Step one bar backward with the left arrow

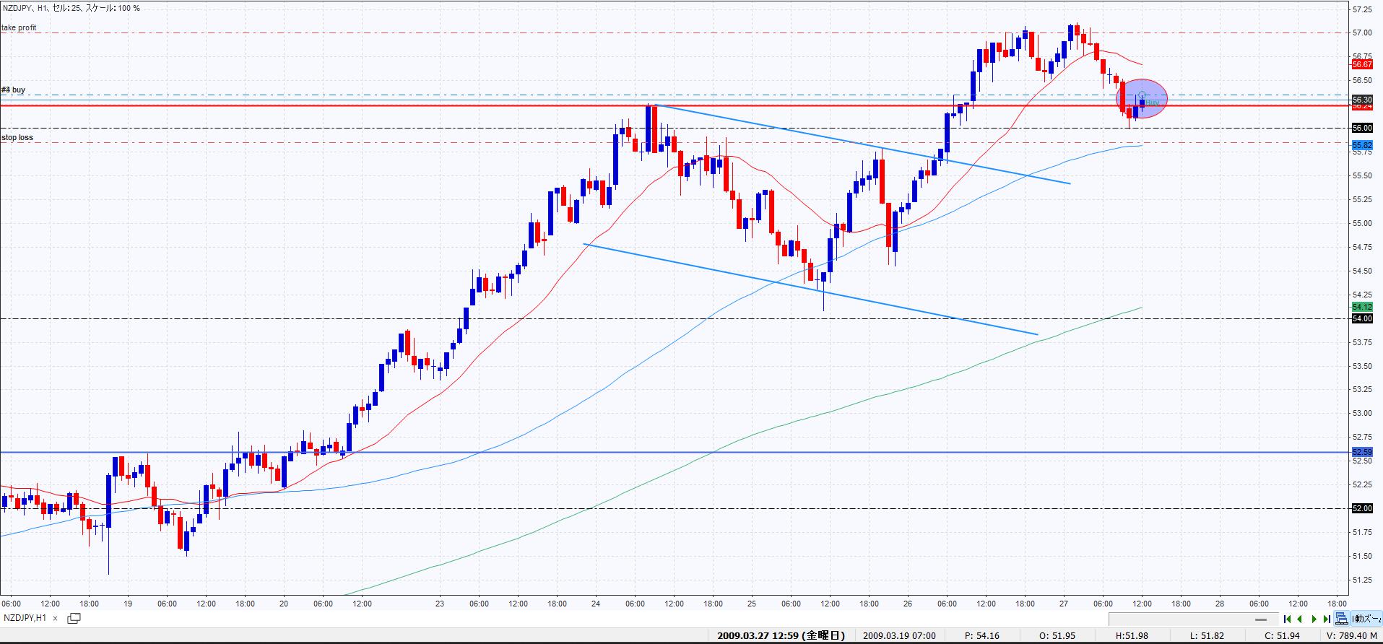[1300, 619]
